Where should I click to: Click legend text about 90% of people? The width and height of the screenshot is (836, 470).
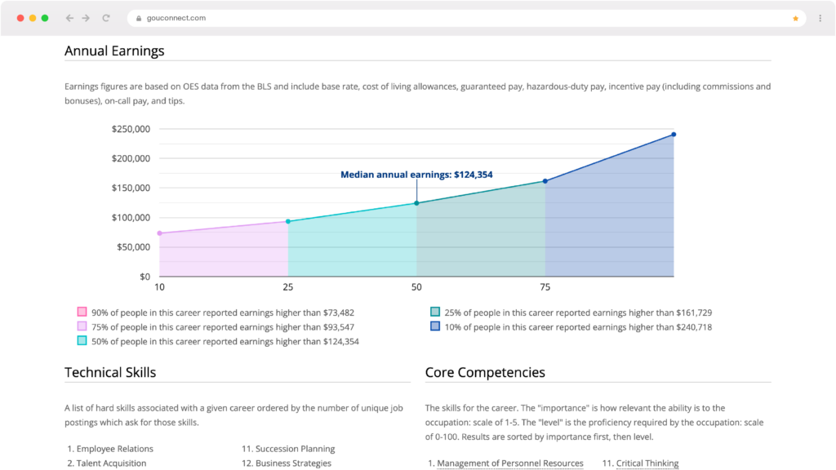223,313
